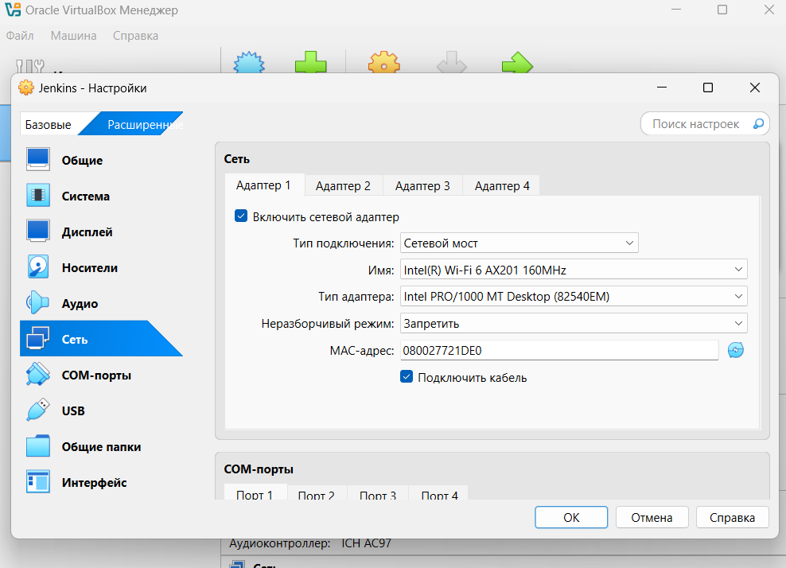Click the COM-порты section heading
This screenshot has width=786, height=568.
coord(259,469)
